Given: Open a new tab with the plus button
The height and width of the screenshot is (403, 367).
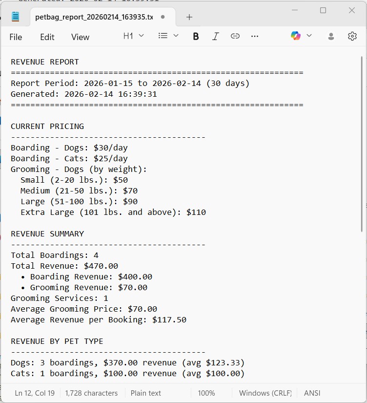Looking at the screenshot, I should 189,16.
